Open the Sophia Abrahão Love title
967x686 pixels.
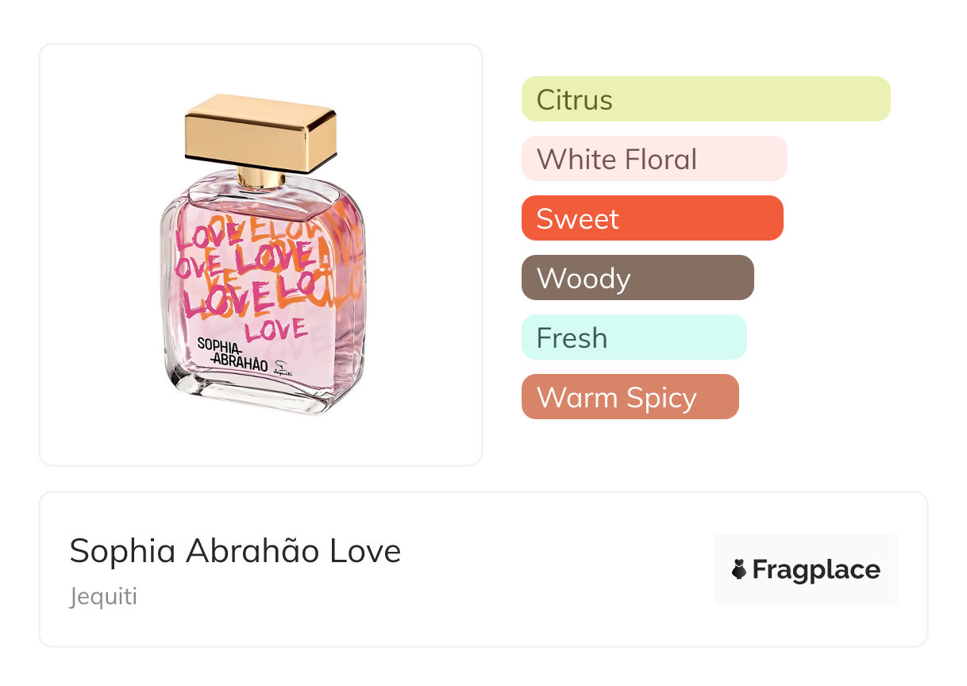coord(235,551)
